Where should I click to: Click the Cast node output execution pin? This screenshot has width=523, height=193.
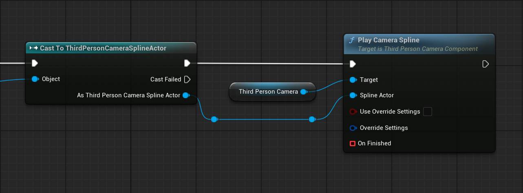point(187,63)
